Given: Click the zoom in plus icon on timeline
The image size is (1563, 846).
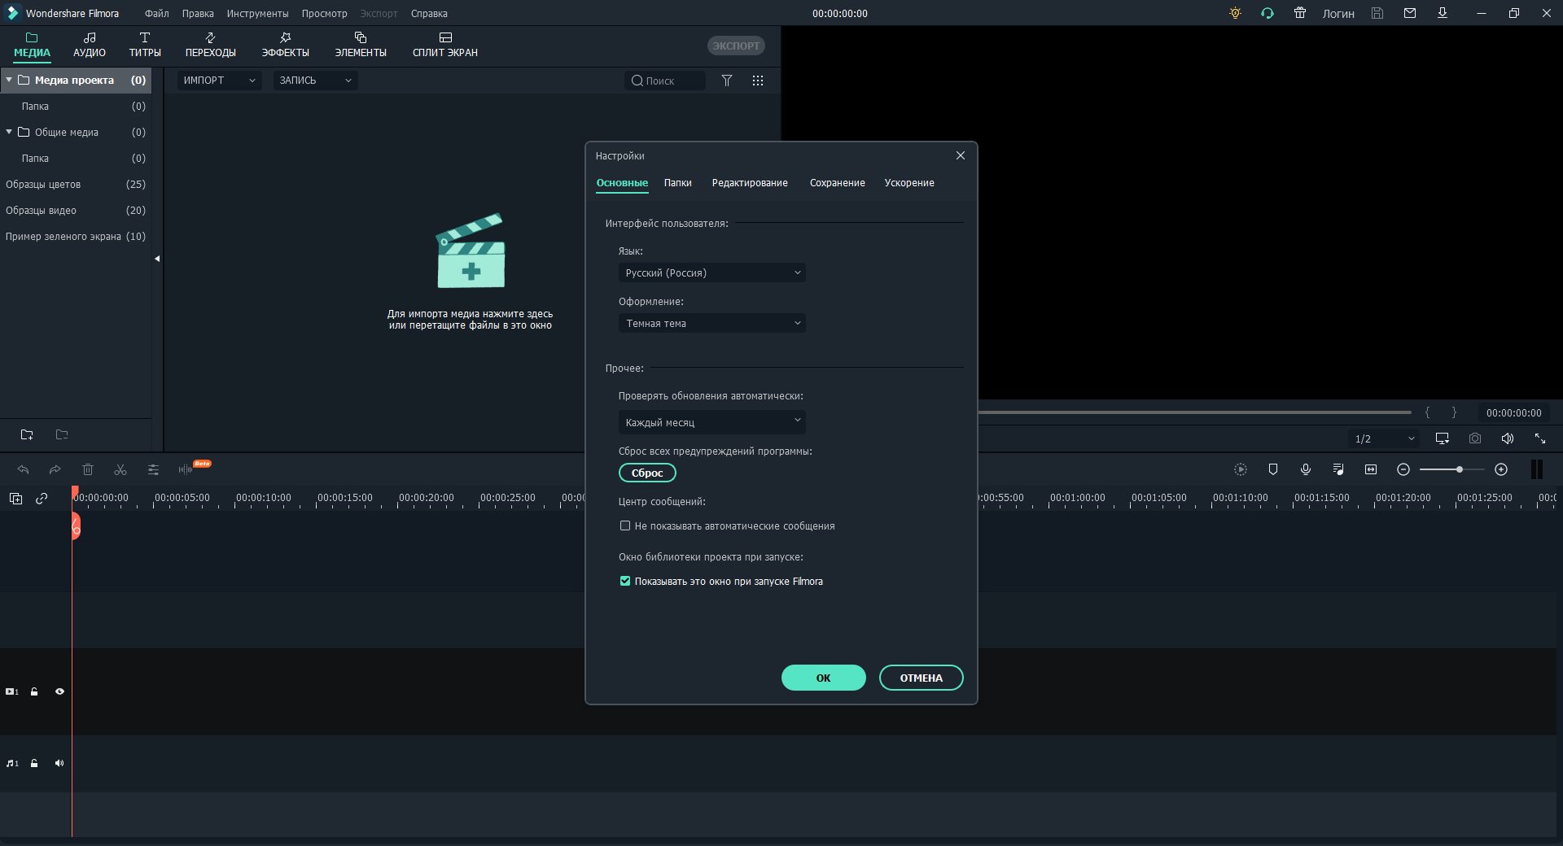Looking at the screenshot, I should tap(1501, 469).
